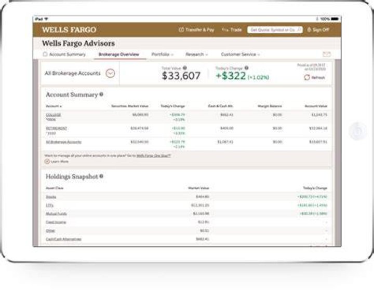This screenshot has height=291, width=374.
Task: Click the circular refresh arrow icon
Action: pyautogui.click(x=307, y=77)
